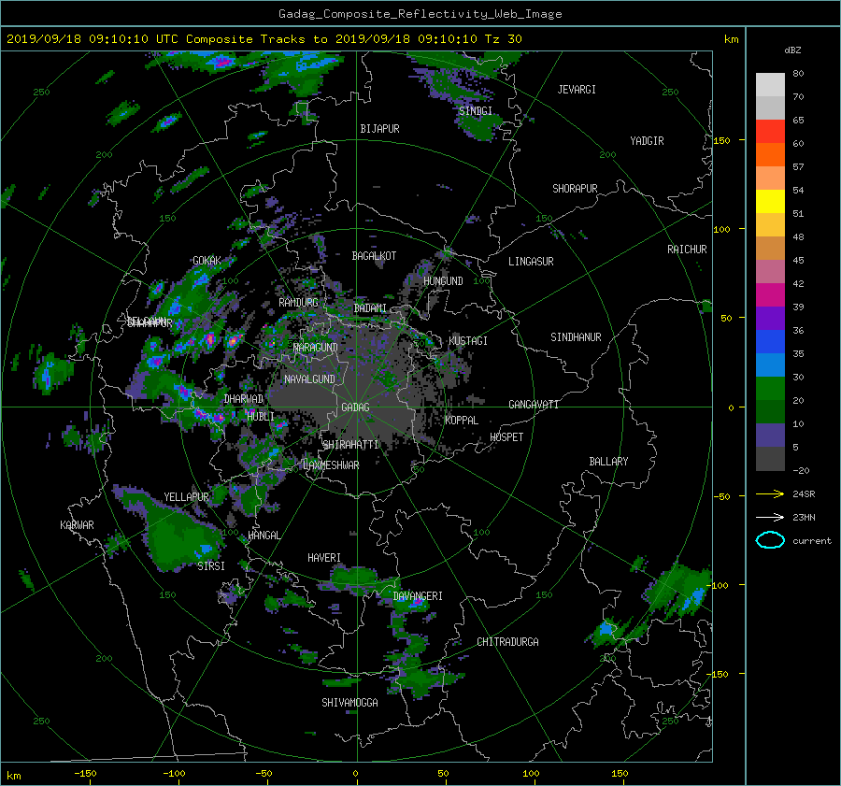Click the dBZ legend heading
The width and height of the screenshot is (841, 786).
tap(792, 50)
